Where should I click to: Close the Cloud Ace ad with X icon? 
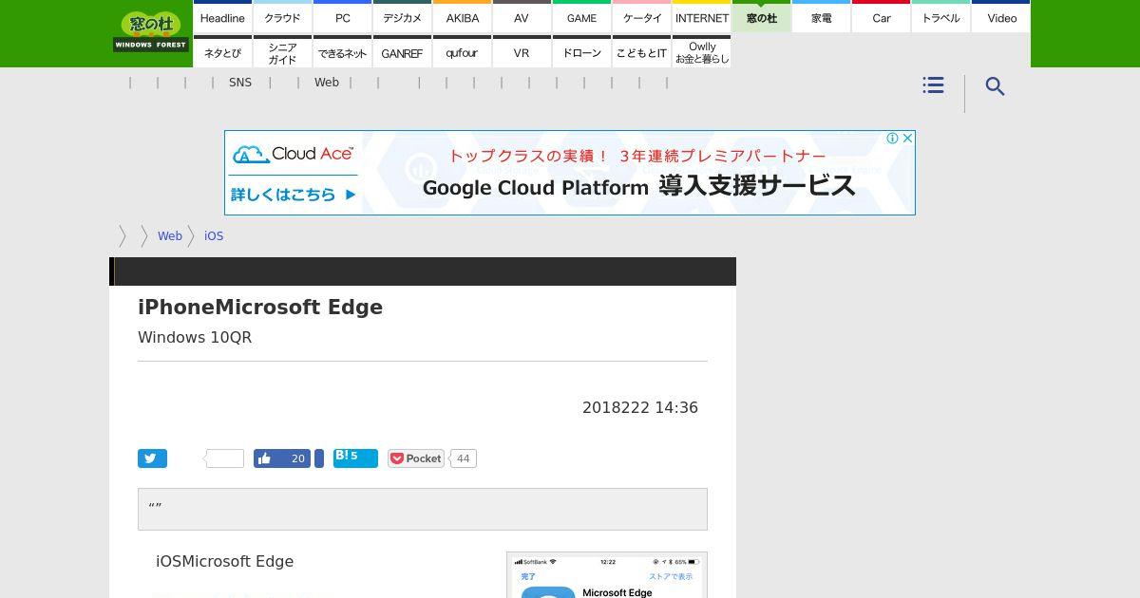click(907, 139)
